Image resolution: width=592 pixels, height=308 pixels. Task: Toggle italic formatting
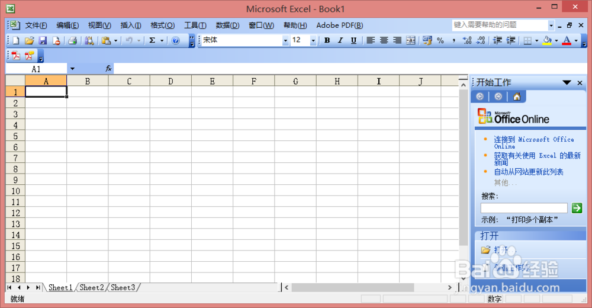[340, 40]
